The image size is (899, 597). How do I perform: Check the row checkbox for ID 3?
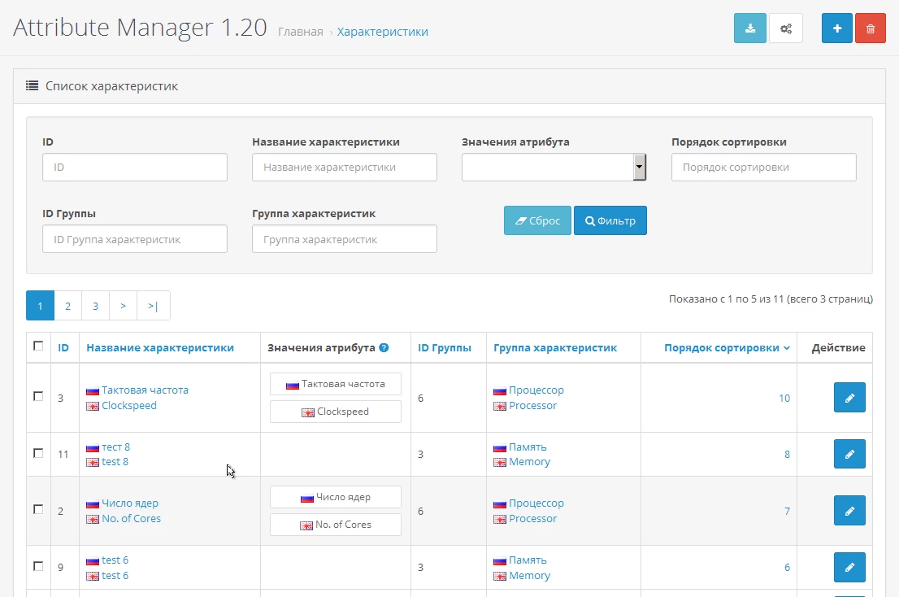(x=38, y=396)
